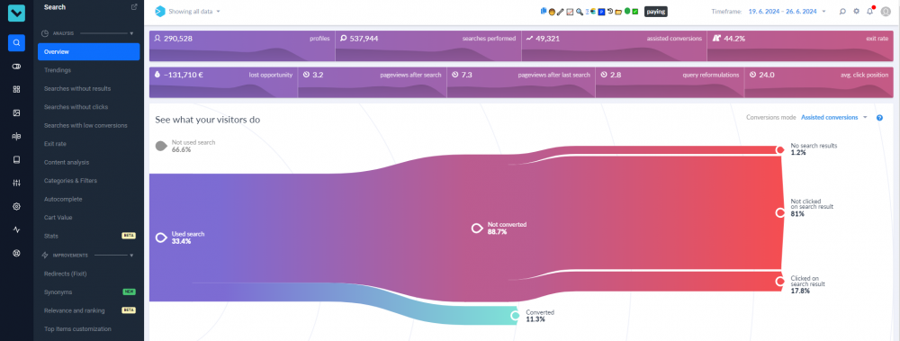Open the blue help question mark icon
900x341 pixels.
[879, 117]
